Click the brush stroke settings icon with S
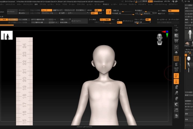This screenshot has width=193, height=129. tap(109, 12)
